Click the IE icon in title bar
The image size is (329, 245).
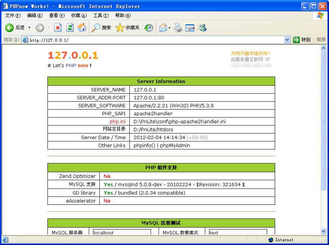(5, 6)
